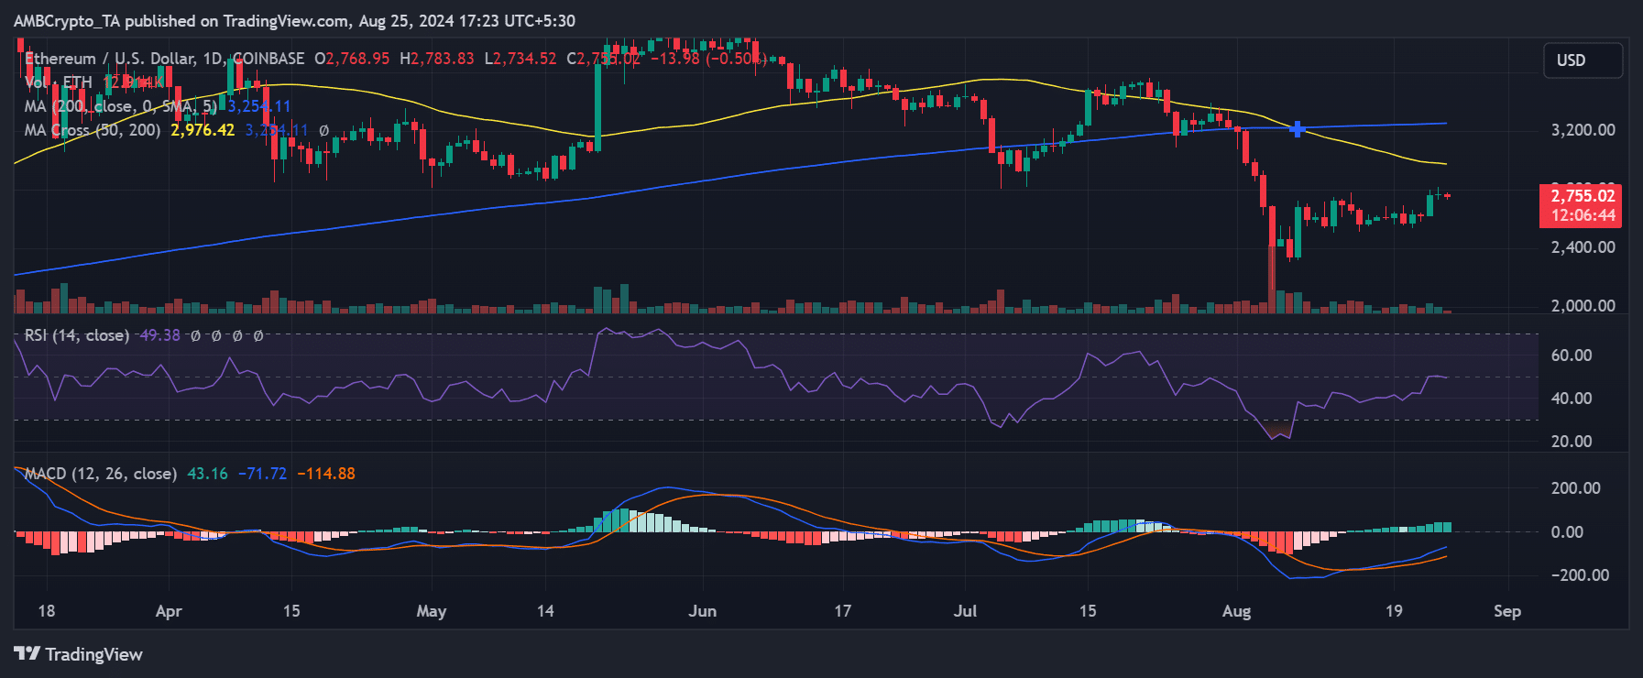
Task: Select the open value O2,768.95
Action: click(352, 59)
